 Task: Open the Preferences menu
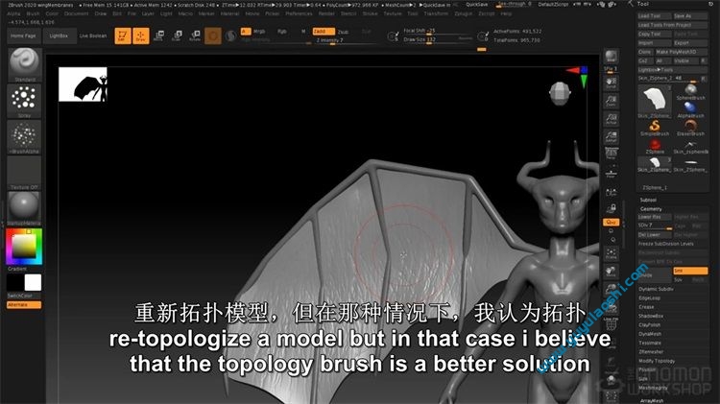(299, 13)
